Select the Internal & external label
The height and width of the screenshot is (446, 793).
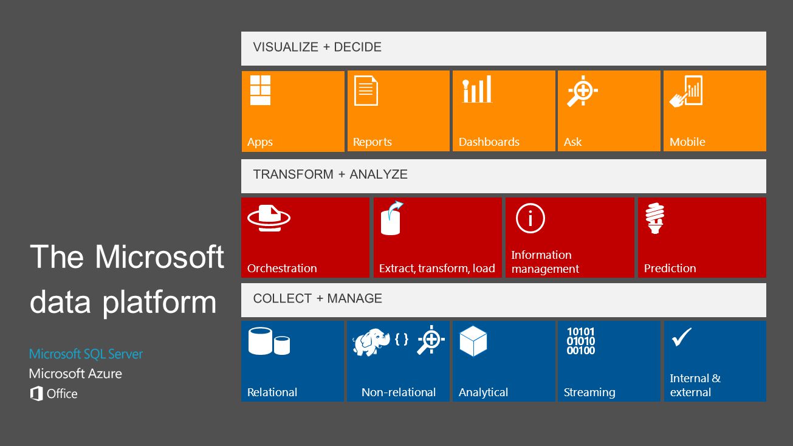click(x=695, y=385)
